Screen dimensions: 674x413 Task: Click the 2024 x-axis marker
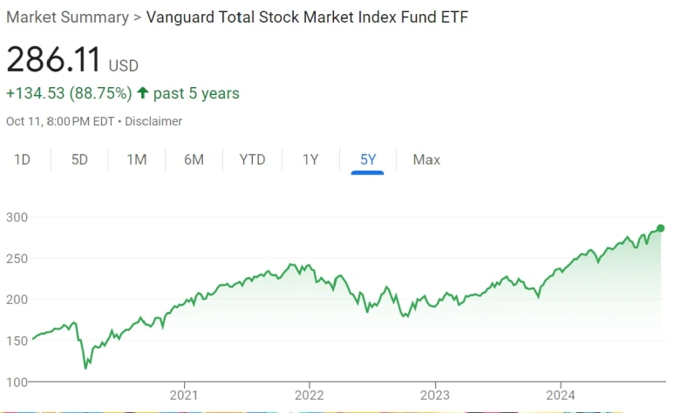[x=561, y=395]
